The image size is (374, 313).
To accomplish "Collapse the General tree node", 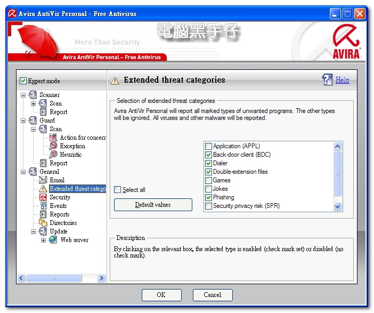I will pyautogui.click(x=23, y=172).
